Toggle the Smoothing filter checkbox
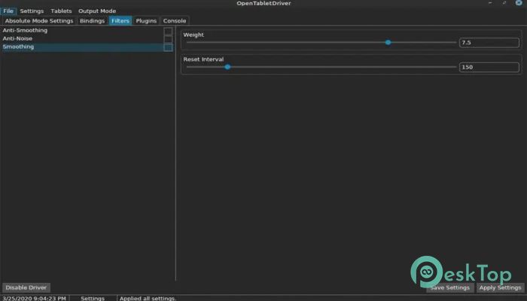Screen dimensions: 527x301 coord(168,47)
